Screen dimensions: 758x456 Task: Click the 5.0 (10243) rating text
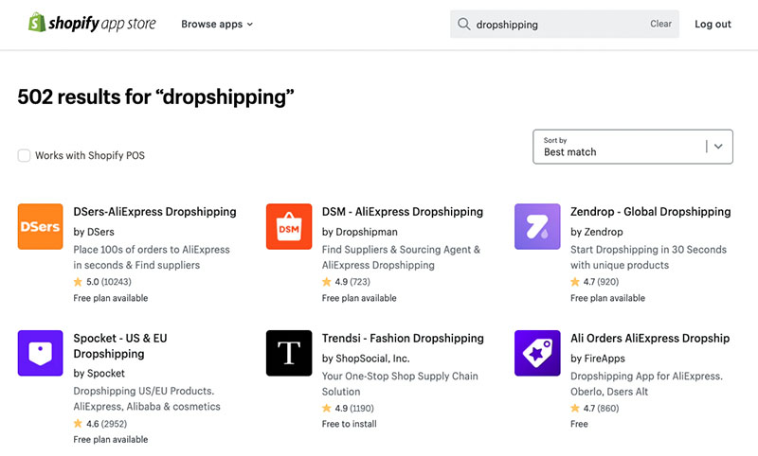coord(109,282)
